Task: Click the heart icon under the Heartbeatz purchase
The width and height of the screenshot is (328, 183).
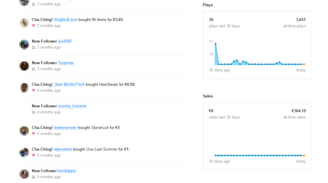Action: coord(34,90)
